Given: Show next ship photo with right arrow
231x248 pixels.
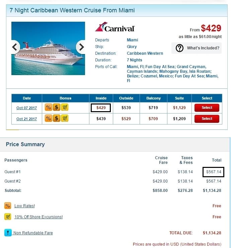Looking at the screenshot, I should point(81,47).
